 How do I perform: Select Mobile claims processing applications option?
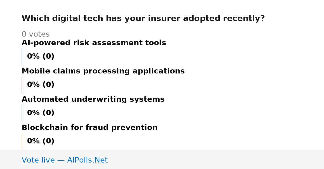(x=103, y=71)
